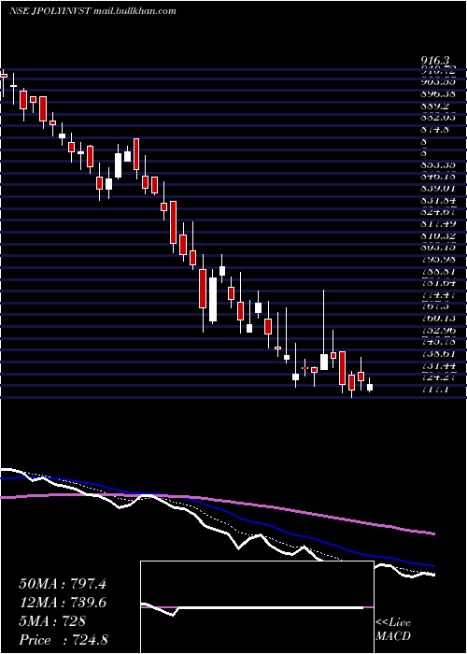467x654 pixels.
Task: Click the 717.1 bottom price label
Action: pyautogui.click(x=434, y=390)
